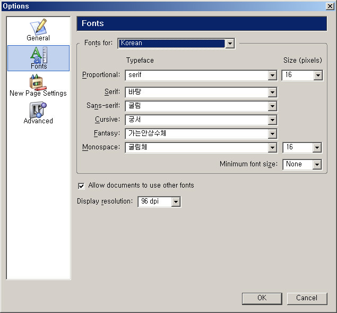Open the Minimum font size dropdown

click(x=302, y=164)
